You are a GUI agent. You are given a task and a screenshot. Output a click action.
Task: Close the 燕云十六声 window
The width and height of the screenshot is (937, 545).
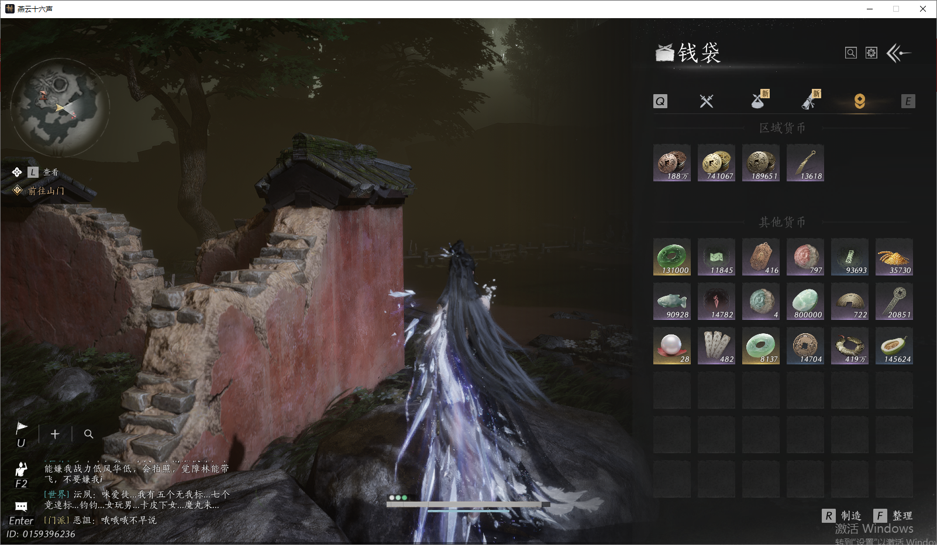pos(923,9)
